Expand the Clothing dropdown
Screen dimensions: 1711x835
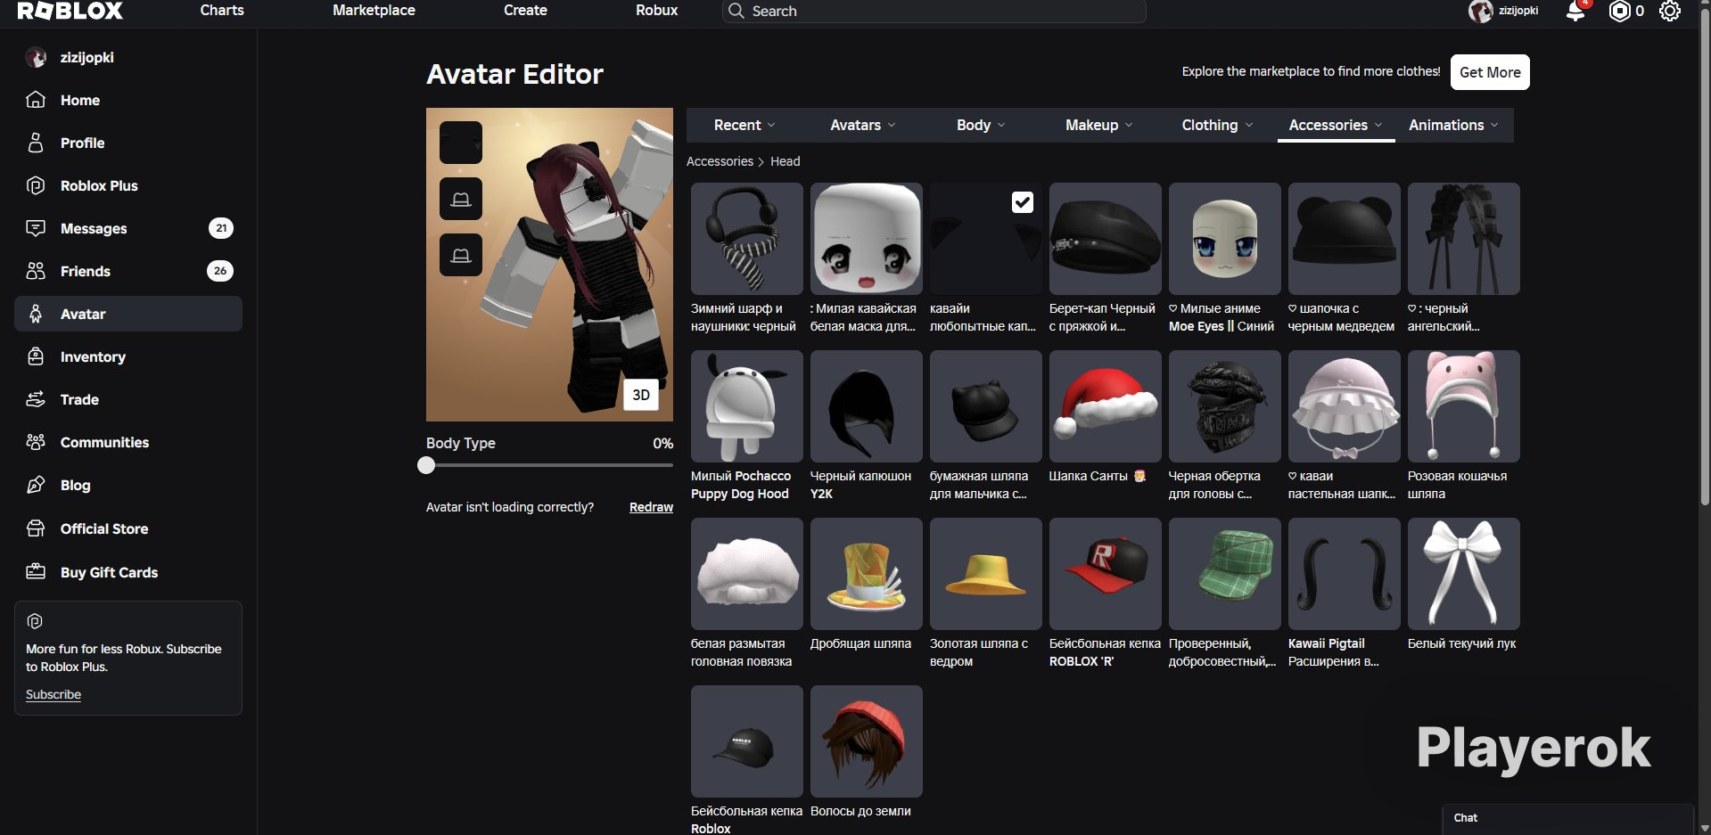pos(1217,125)
